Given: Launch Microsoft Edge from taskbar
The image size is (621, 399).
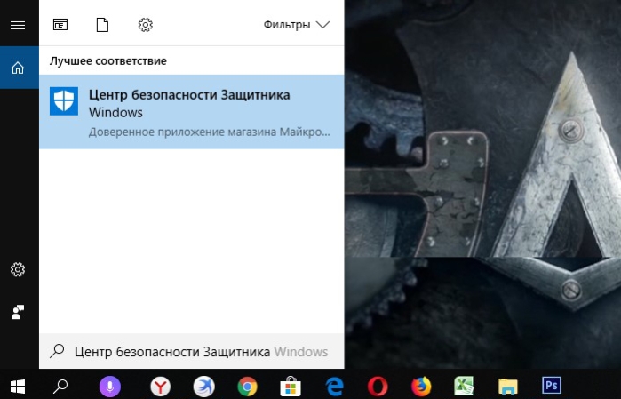Looking at the screenshot, I should [x=334, y=386].
